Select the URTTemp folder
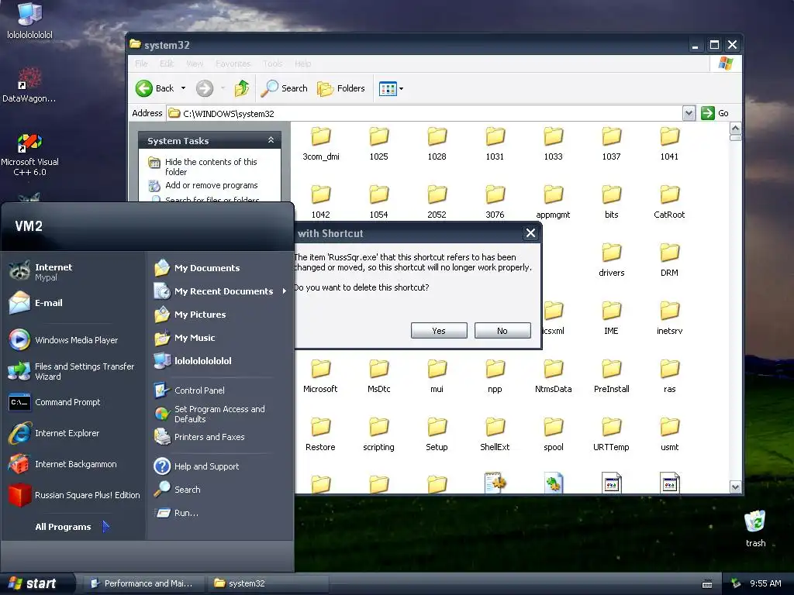The width and height of the screenshot is (794, 595). click(611, 435)
